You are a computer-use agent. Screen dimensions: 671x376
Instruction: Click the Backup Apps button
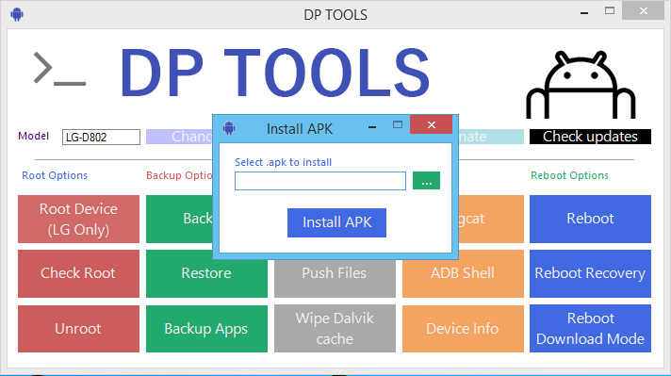(206, 329)
